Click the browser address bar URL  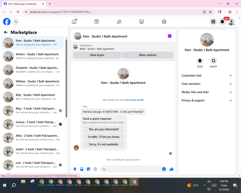60,12
